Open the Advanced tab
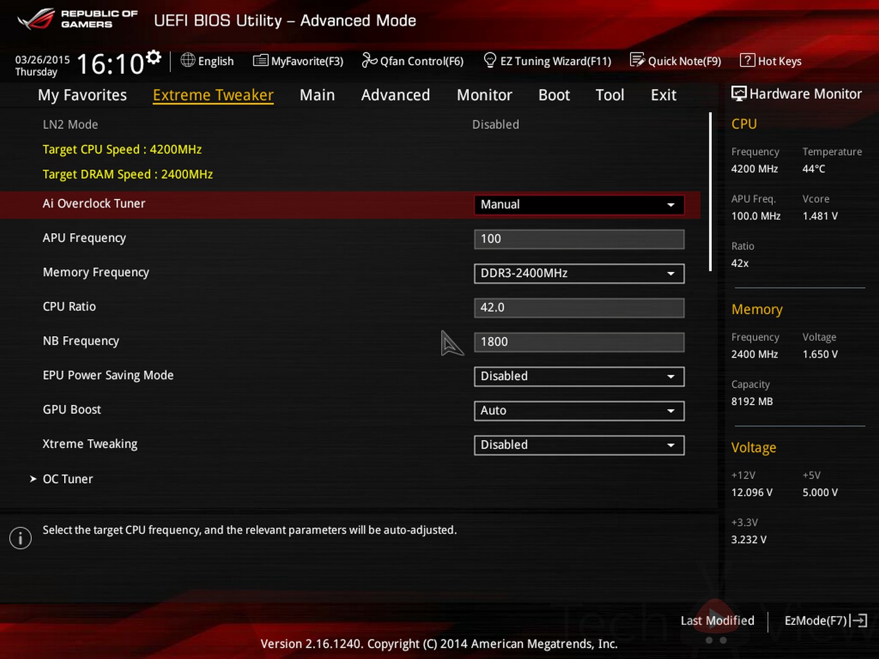The width and height of the screenshot is (879, 659). coord(396,95)
